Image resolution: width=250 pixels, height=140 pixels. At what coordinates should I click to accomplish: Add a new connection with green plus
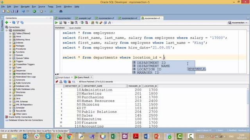coord(7,23)
